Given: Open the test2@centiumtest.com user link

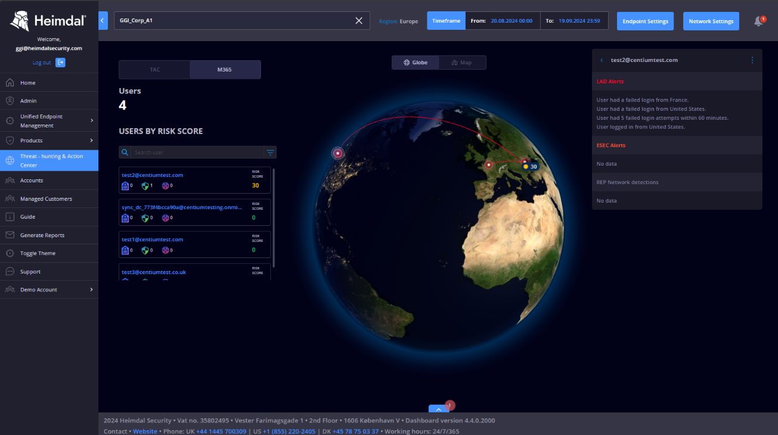Looking at the screenshot, I should (x=152, y=175).
